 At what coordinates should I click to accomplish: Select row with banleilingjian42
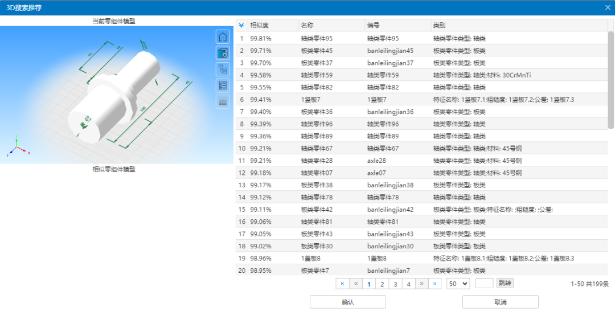421,210
